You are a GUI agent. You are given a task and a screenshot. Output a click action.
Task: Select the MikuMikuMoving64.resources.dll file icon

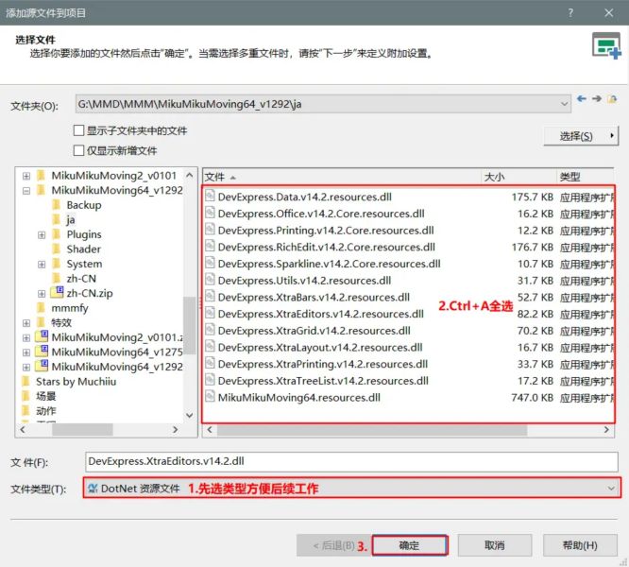point(210,398)
